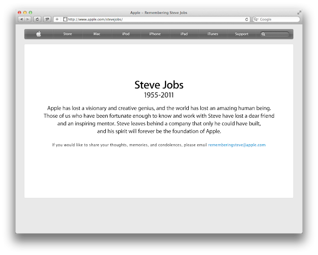This screenshot has height=255, width=318.
Task: Minimize window with the yellow button
Action: coord(25,12)
